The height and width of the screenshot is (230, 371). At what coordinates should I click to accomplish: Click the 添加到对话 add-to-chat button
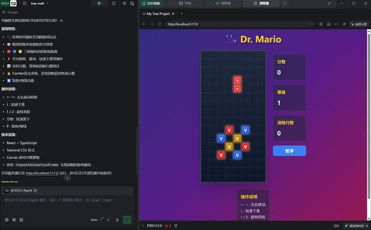pyautogui.click(x=356, y=226)
